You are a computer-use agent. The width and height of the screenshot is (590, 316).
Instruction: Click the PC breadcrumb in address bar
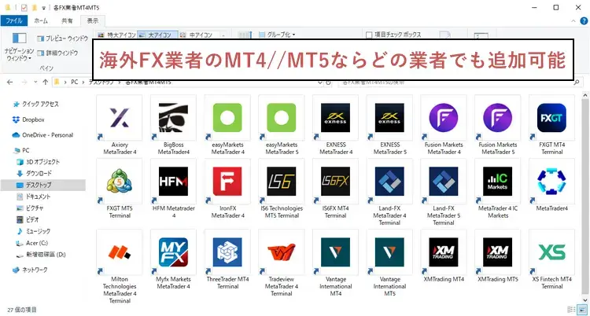tap(75, 82)
